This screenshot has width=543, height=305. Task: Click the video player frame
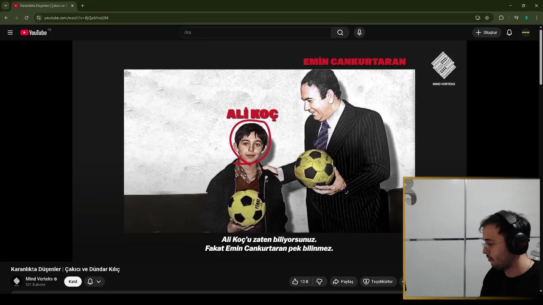coord(269,151)
